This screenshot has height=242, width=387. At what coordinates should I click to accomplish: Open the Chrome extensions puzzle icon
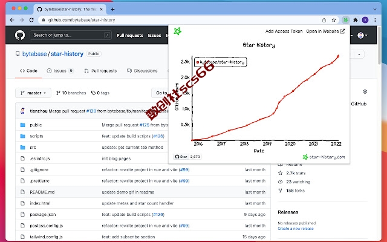pos(356,20)
